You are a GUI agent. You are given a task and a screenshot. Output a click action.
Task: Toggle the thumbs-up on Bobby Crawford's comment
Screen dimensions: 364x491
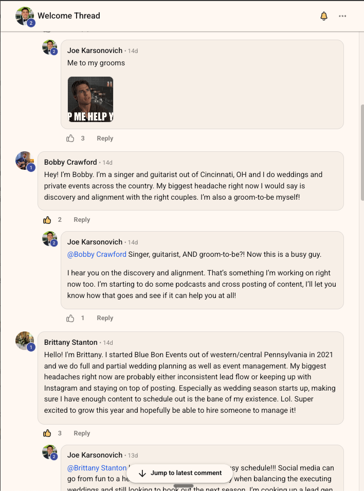[47, 220]
